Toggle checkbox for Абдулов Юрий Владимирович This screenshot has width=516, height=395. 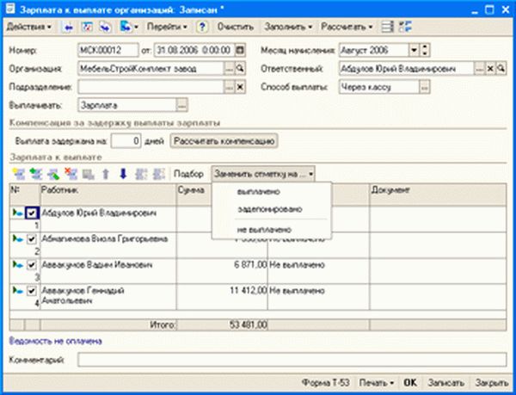click(x=32, y=213)
